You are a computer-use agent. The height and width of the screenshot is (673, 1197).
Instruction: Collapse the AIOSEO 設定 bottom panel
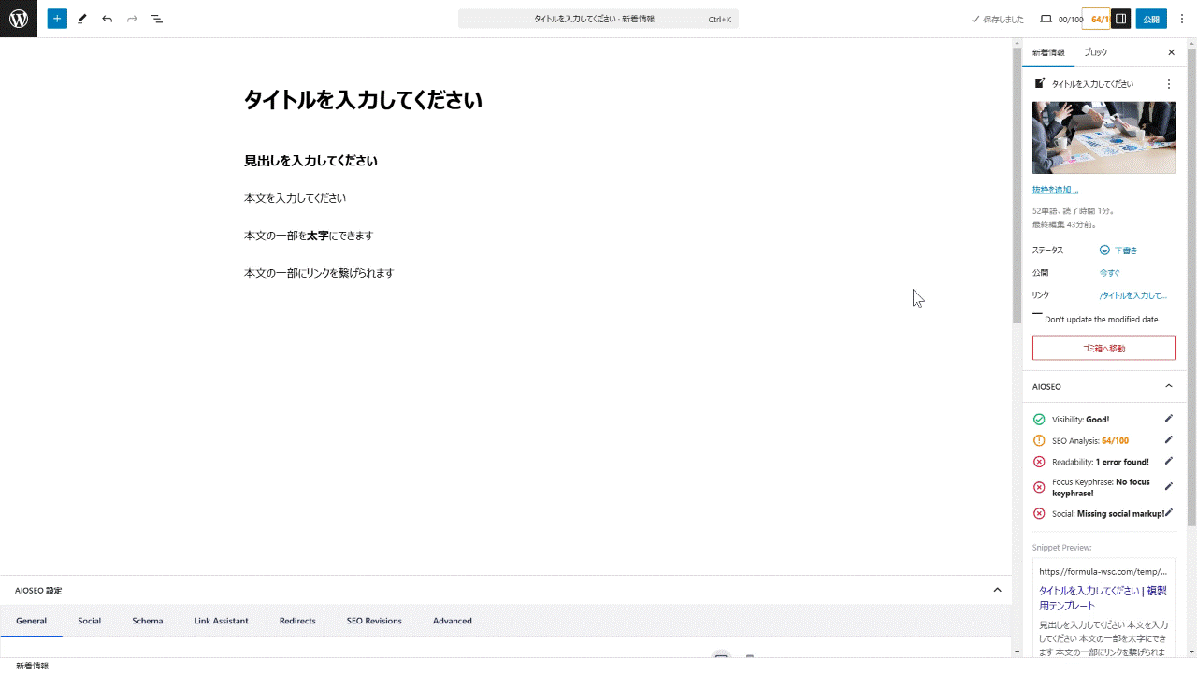tap(997, 590)
